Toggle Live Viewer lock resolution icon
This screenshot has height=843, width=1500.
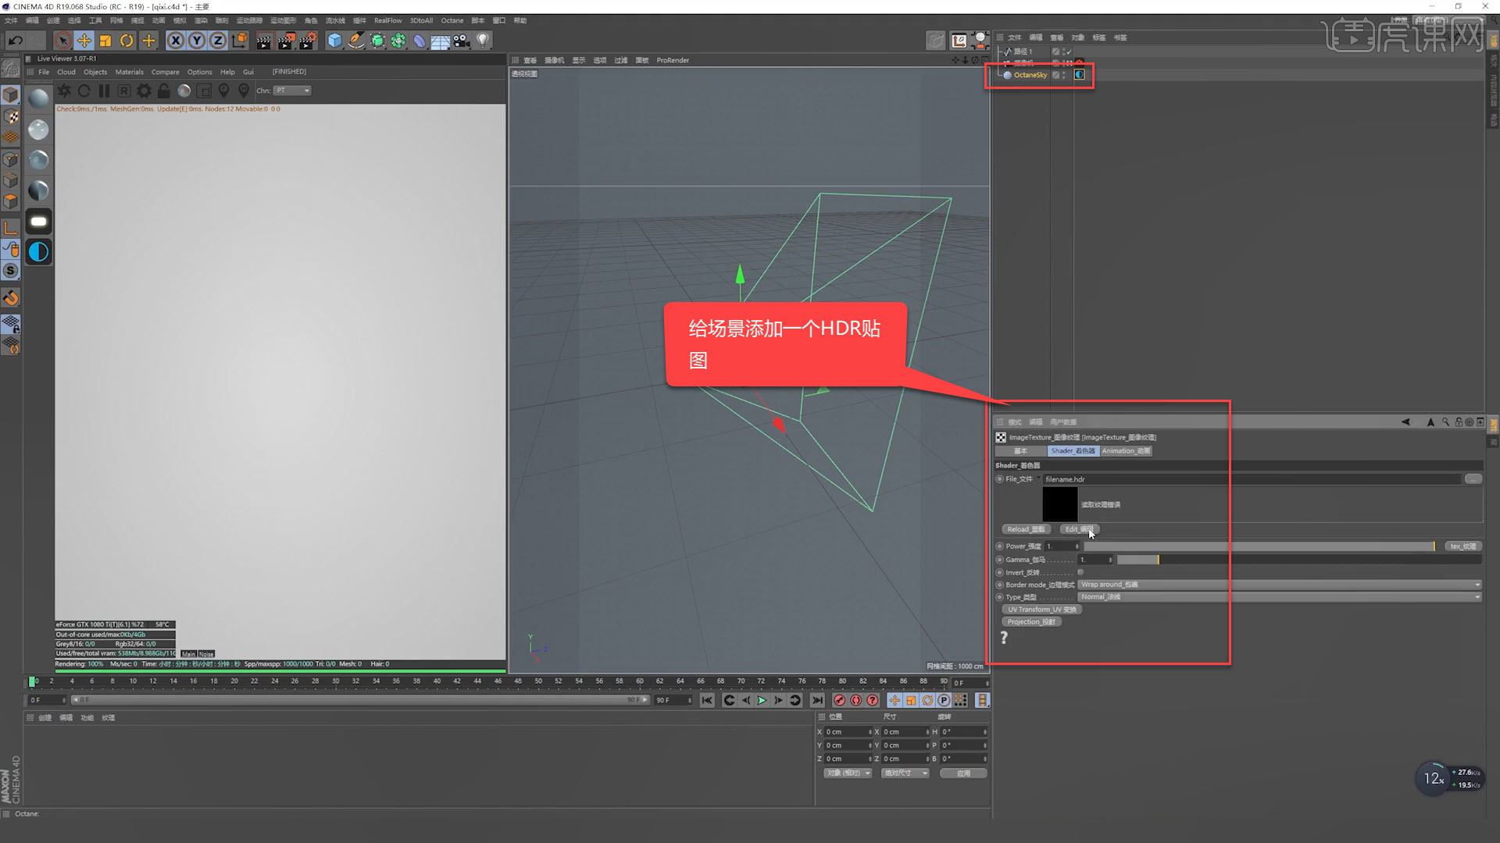click(164, 91)
